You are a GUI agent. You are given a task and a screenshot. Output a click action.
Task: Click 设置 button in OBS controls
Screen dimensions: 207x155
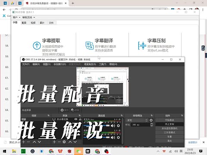click(x=169, y=136)
